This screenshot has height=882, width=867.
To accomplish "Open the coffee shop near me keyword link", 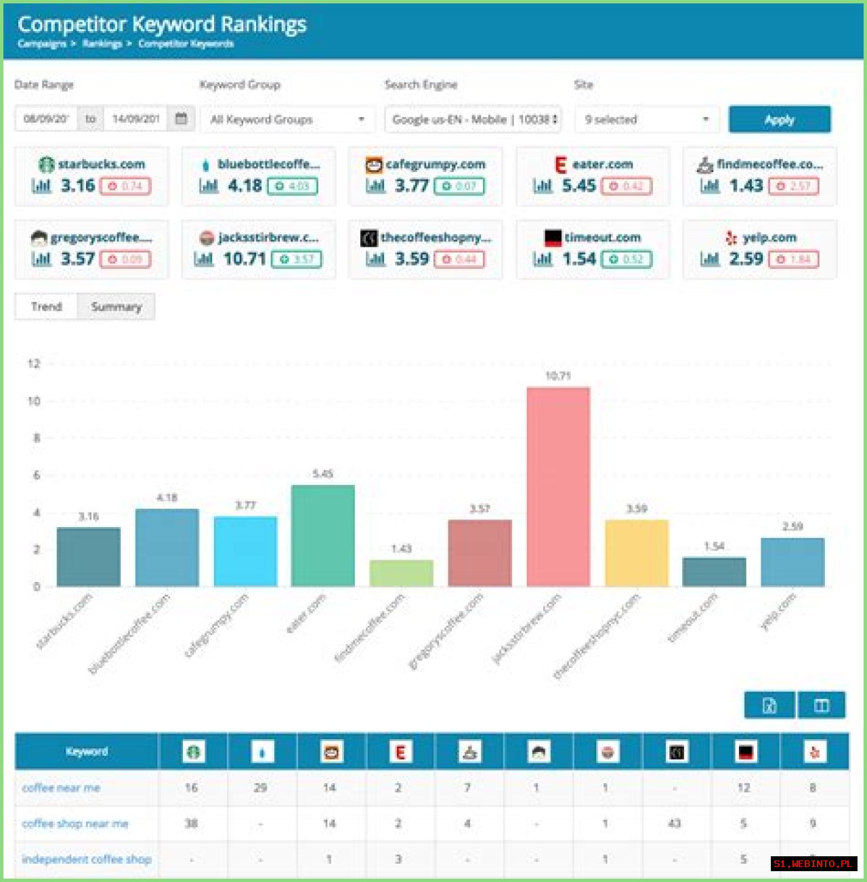I will point(75,824).
